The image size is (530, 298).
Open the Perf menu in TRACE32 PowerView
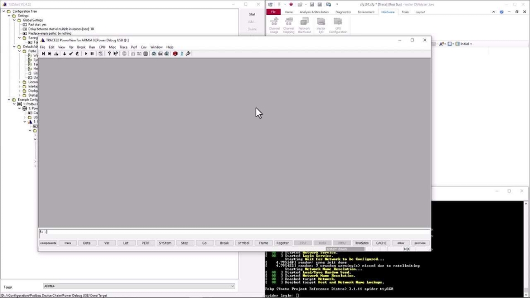134,47
